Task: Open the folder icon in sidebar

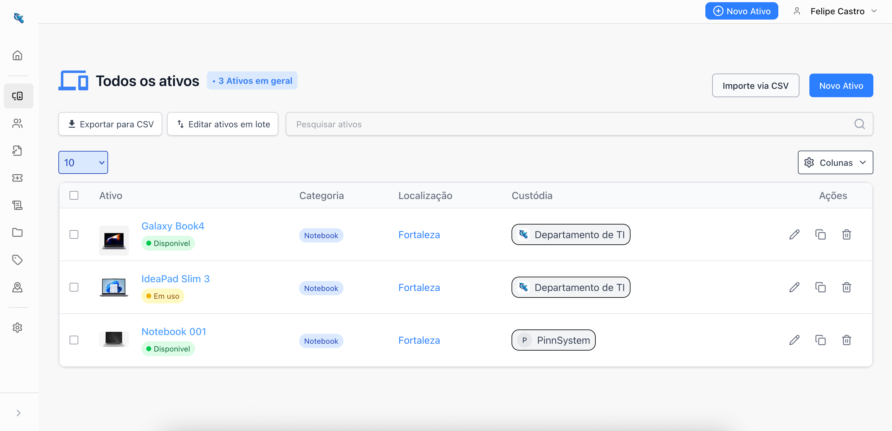Action: coord(17,232)
